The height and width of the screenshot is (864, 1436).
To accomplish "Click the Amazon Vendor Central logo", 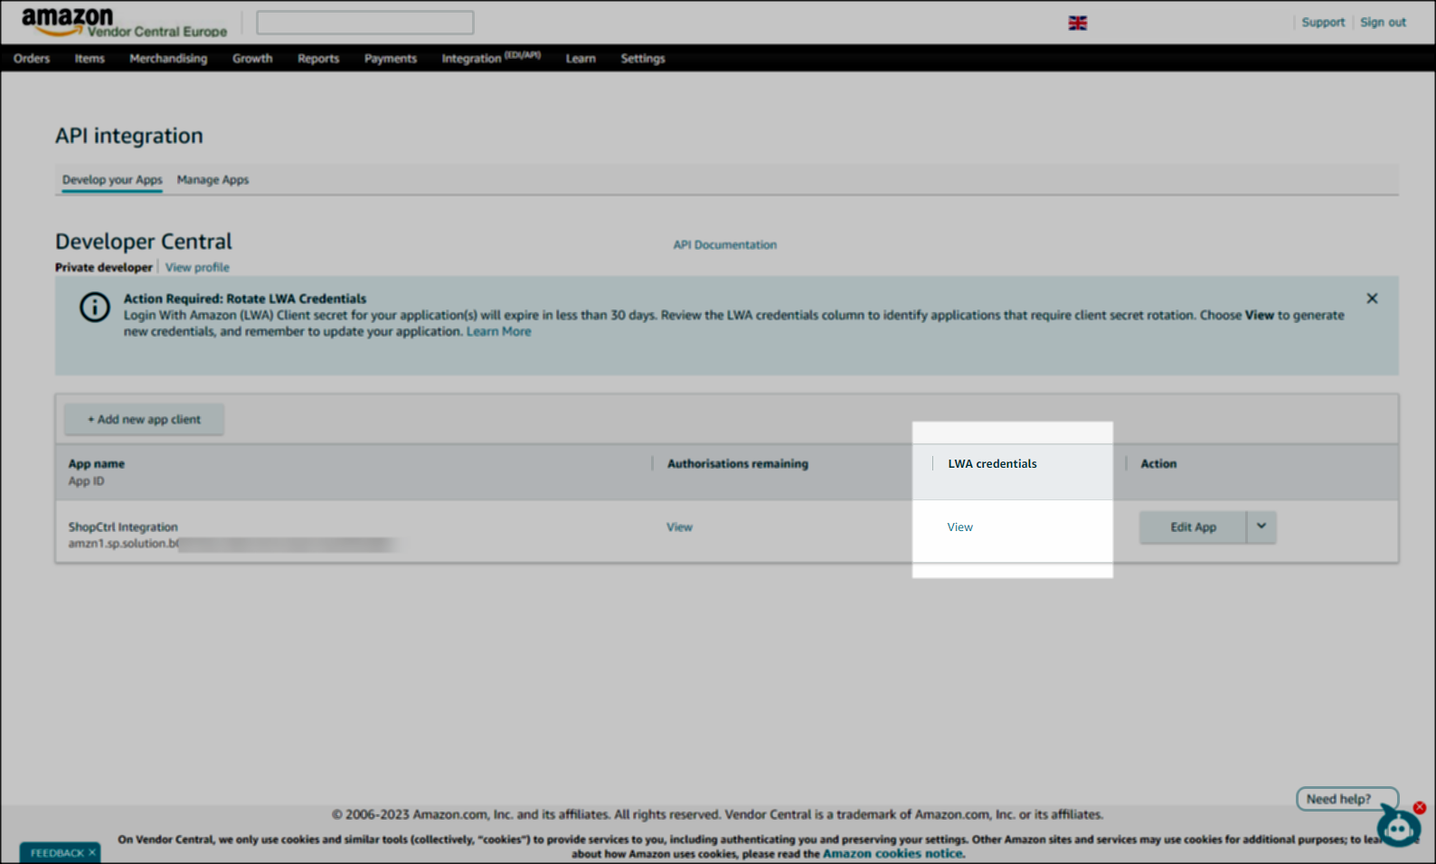I will click(x=124, y=23).
